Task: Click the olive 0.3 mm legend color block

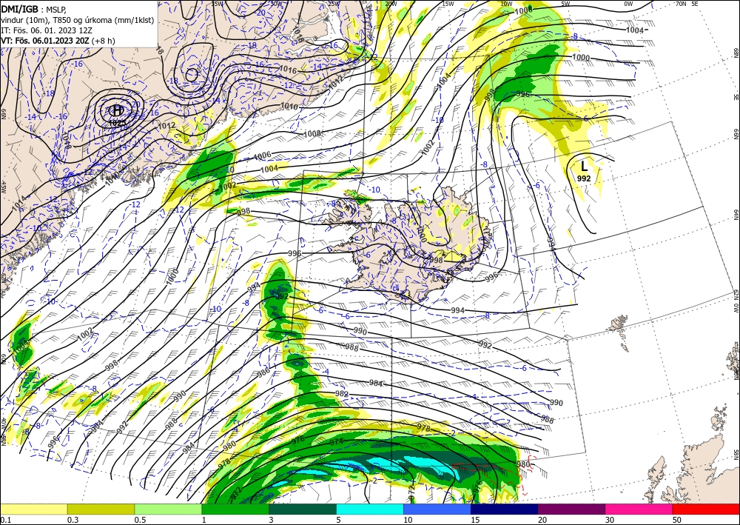Action: (101, 509)
